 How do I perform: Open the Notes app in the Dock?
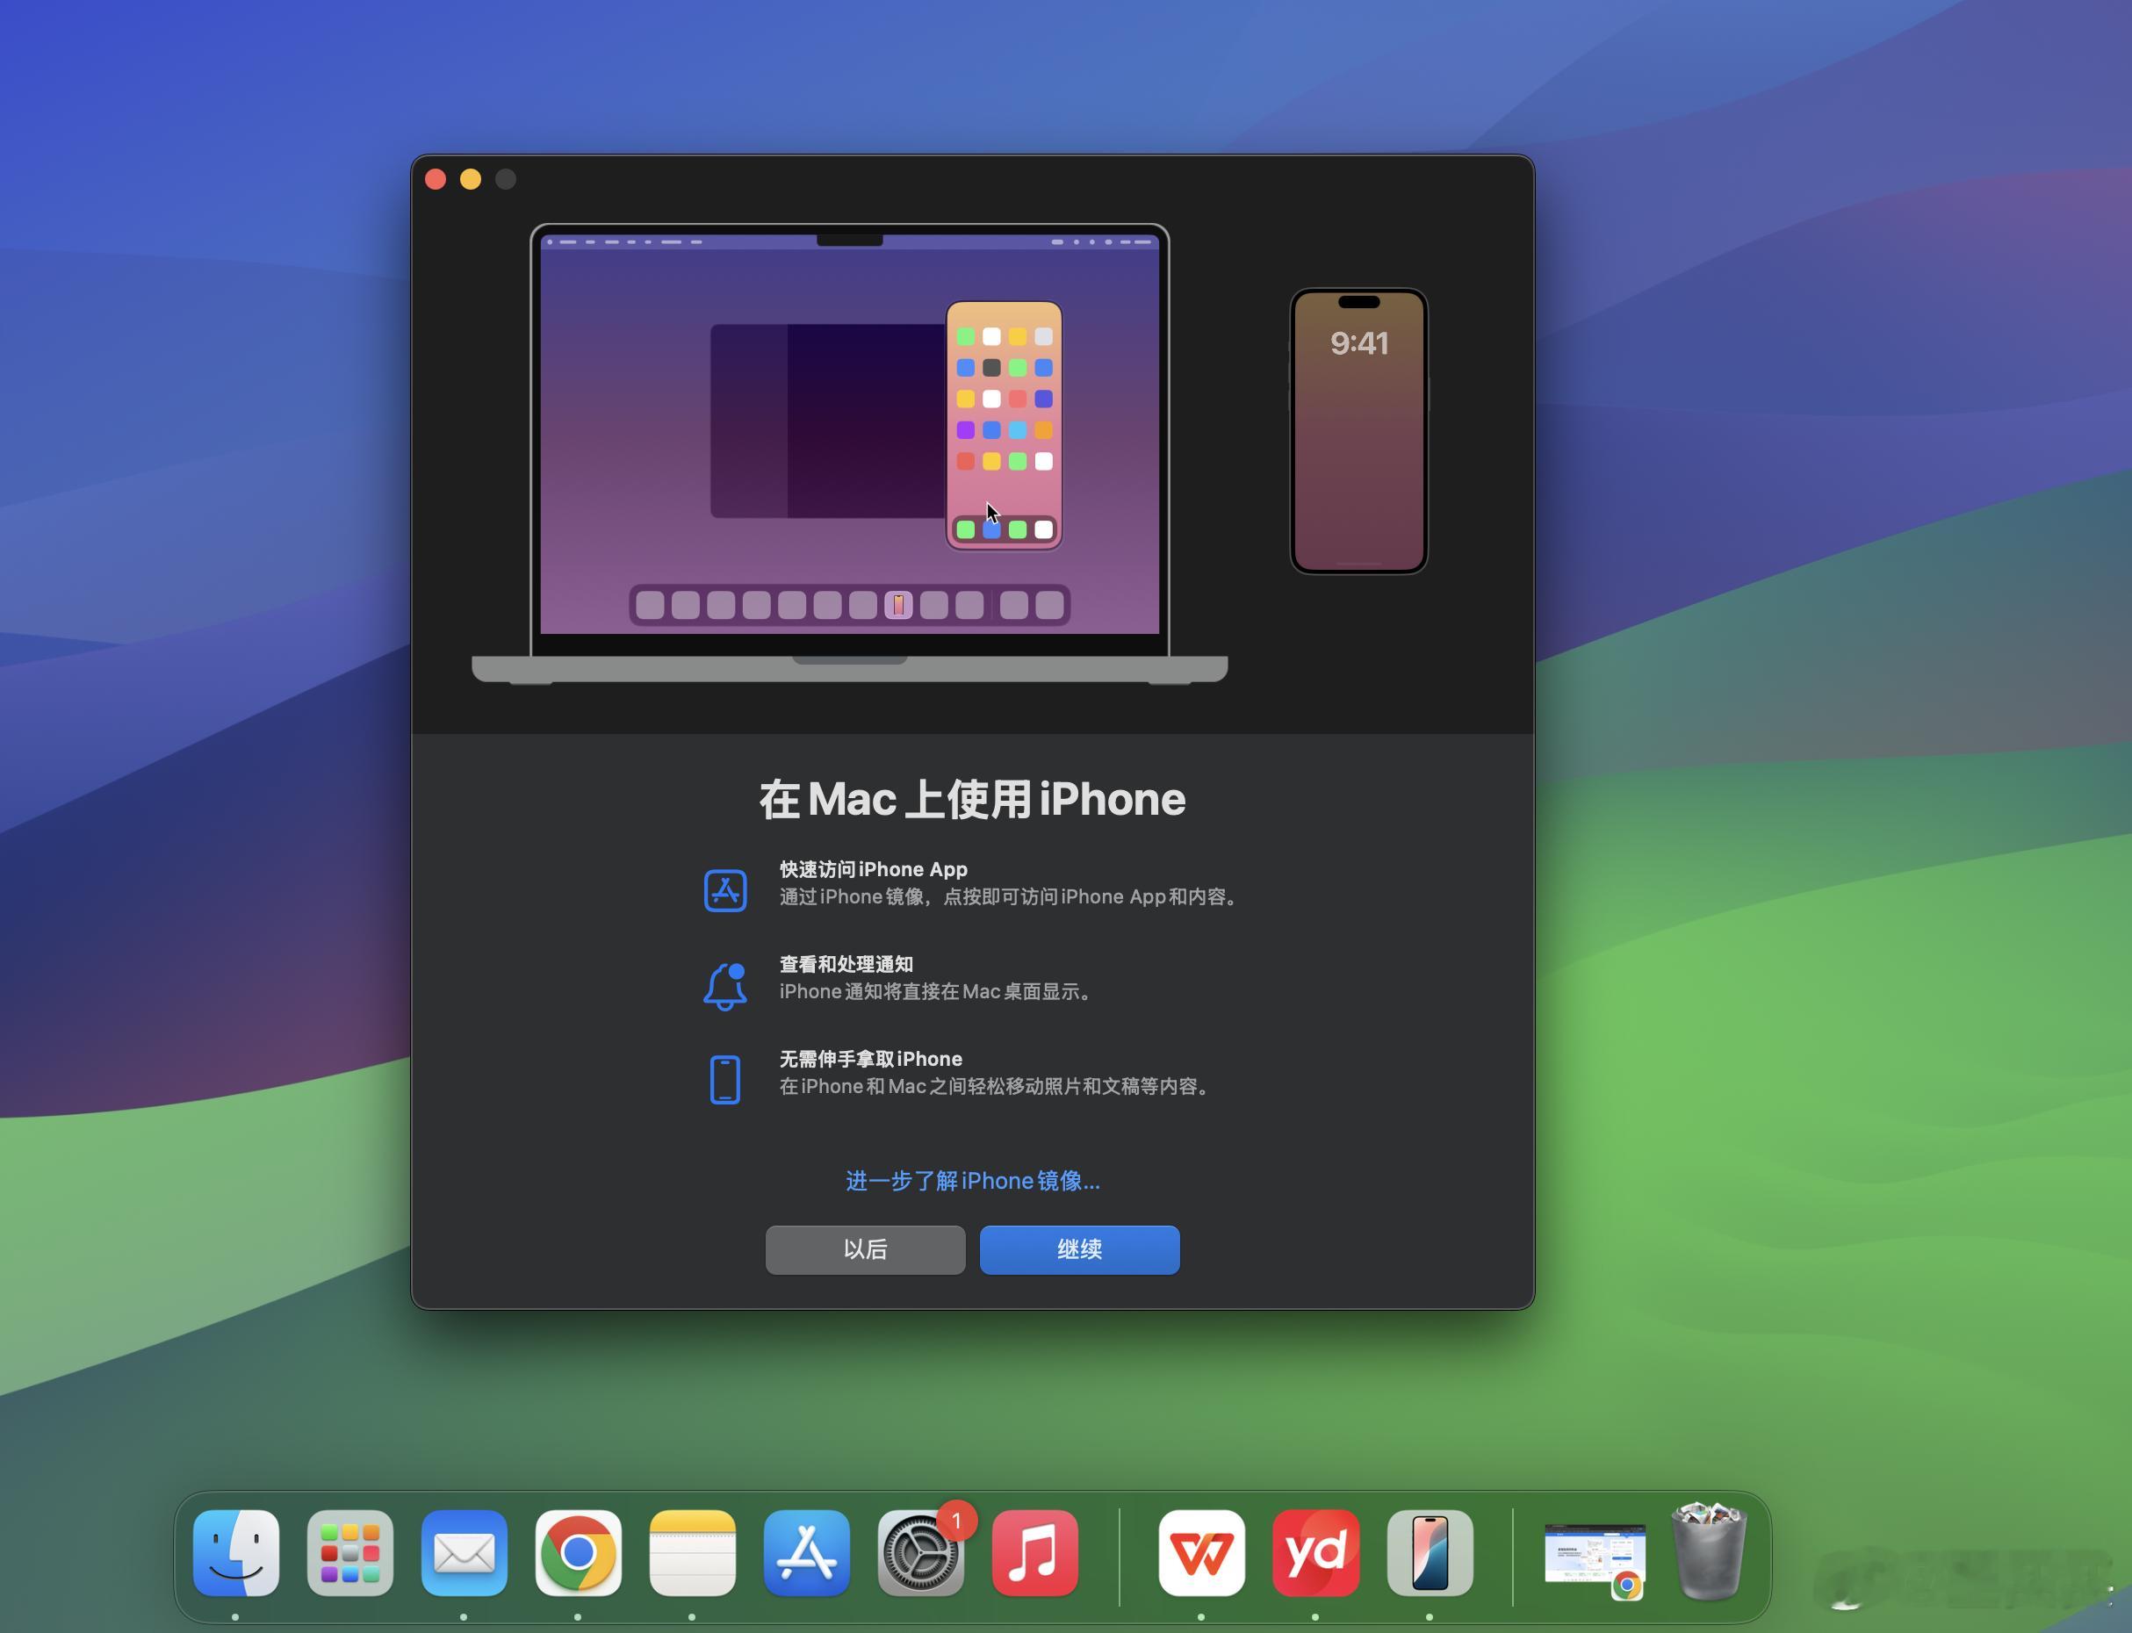click(693, 1553)
